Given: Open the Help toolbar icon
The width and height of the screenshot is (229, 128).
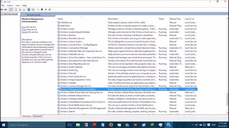Looking at the screenshot, I should [29, 10].
